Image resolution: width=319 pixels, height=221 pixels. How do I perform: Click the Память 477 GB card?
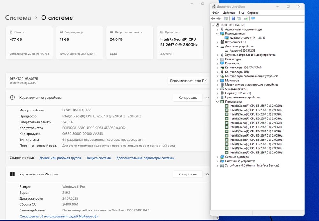click(29, 43)
